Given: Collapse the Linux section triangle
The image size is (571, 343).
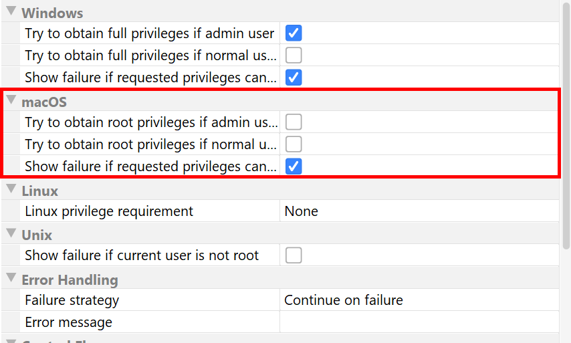Looking at the screenshot, I should coord(11,190).
